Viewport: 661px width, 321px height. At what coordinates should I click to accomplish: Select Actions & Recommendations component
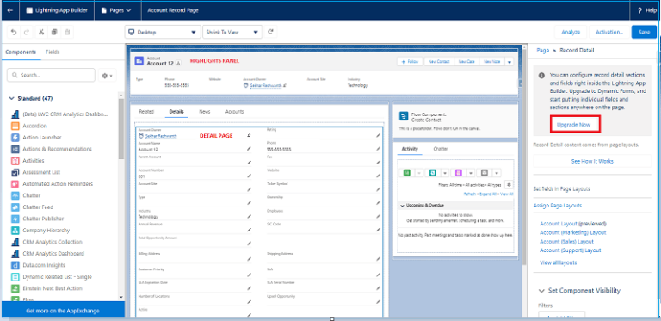click(x=52, y=149)
